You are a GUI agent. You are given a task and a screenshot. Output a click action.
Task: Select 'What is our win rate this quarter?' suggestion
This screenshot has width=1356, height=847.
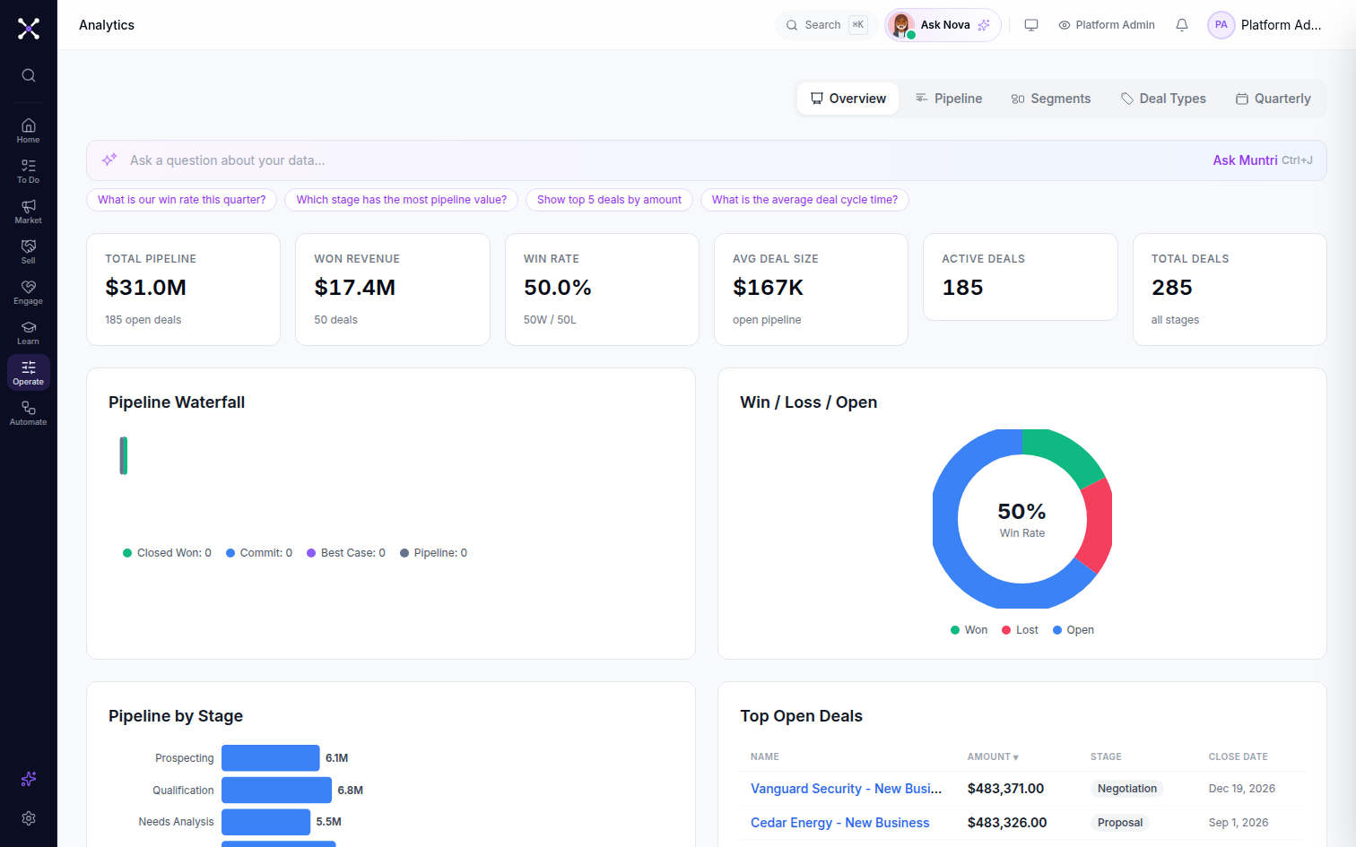coord(182,200)
